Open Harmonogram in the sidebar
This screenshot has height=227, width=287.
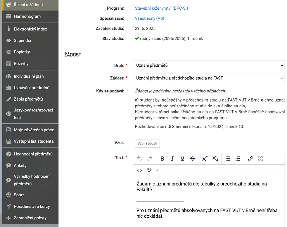(30, 16)
